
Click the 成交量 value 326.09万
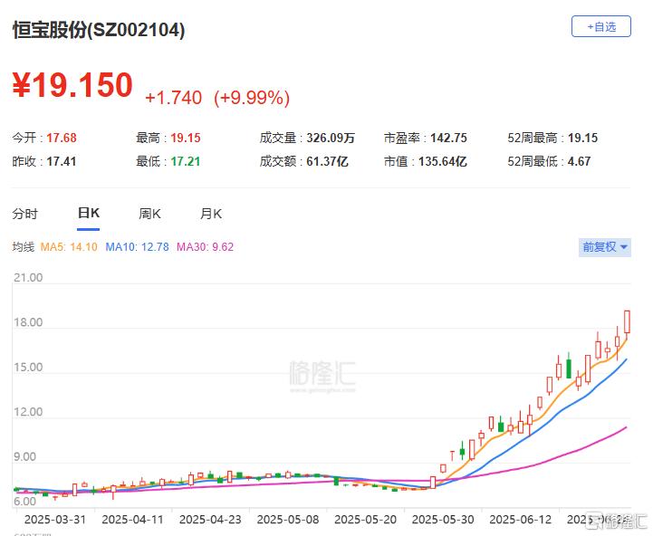331,138
